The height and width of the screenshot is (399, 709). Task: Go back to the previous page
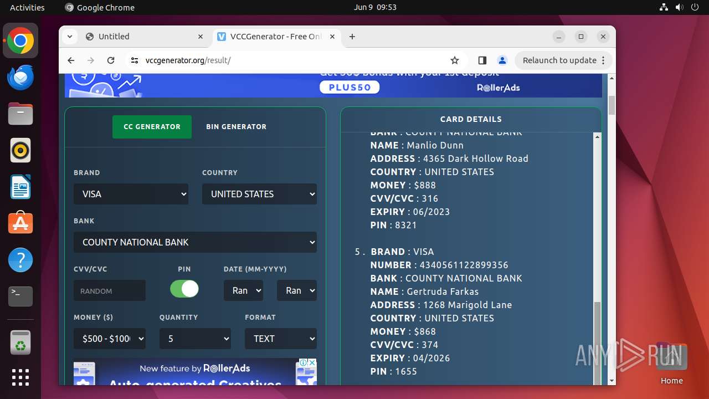pos(71,60)
